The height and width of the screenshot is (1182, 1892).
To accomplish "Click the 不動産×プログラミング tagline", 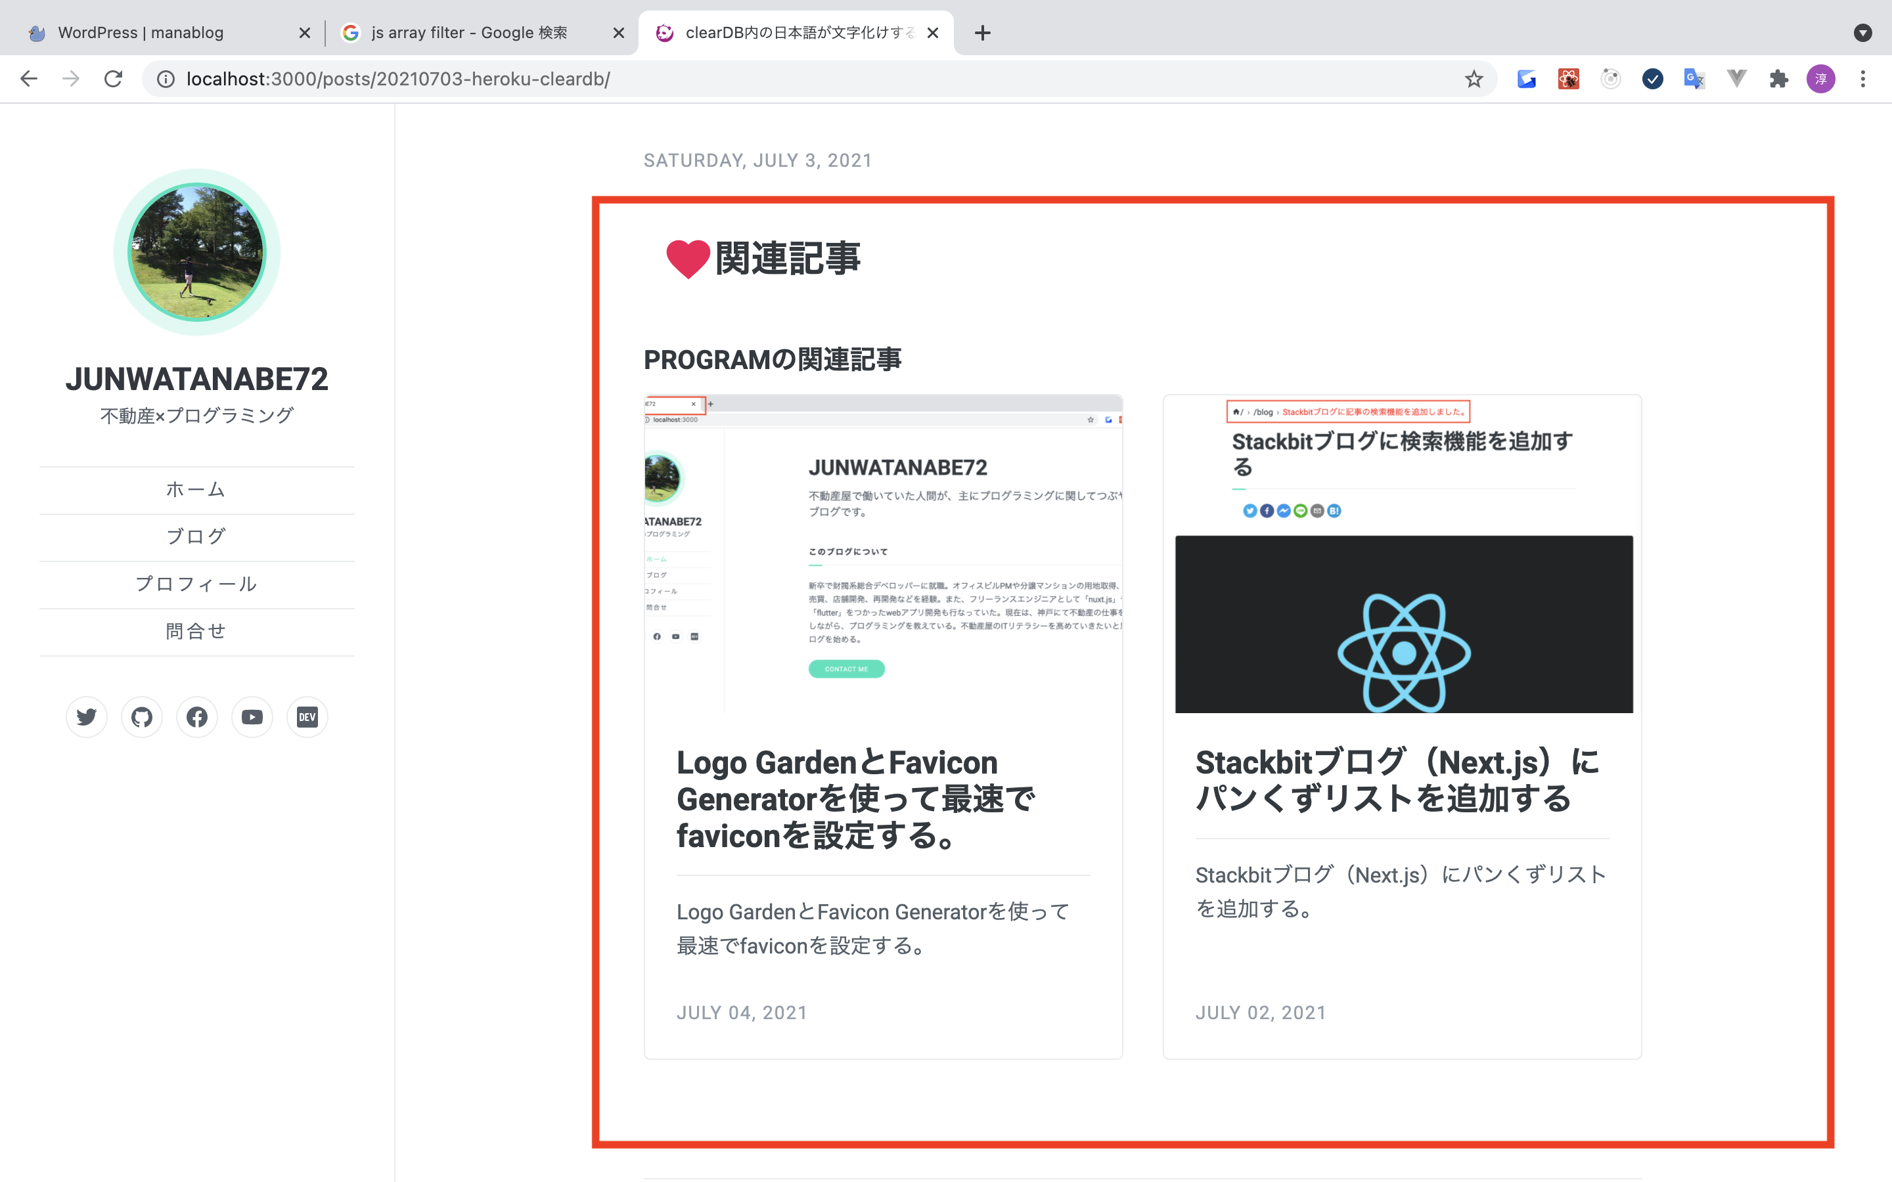I will point(196,416).
